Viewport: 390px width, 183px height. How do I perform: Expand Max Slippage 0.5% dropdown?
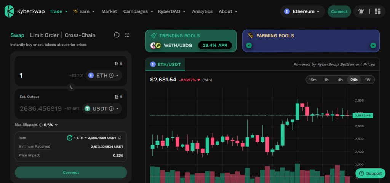click(x=51, y=125)
